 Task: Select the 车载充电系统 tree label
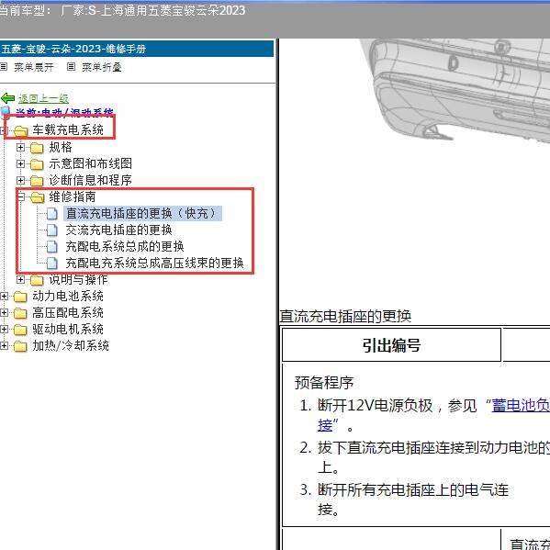coord(68,130)
